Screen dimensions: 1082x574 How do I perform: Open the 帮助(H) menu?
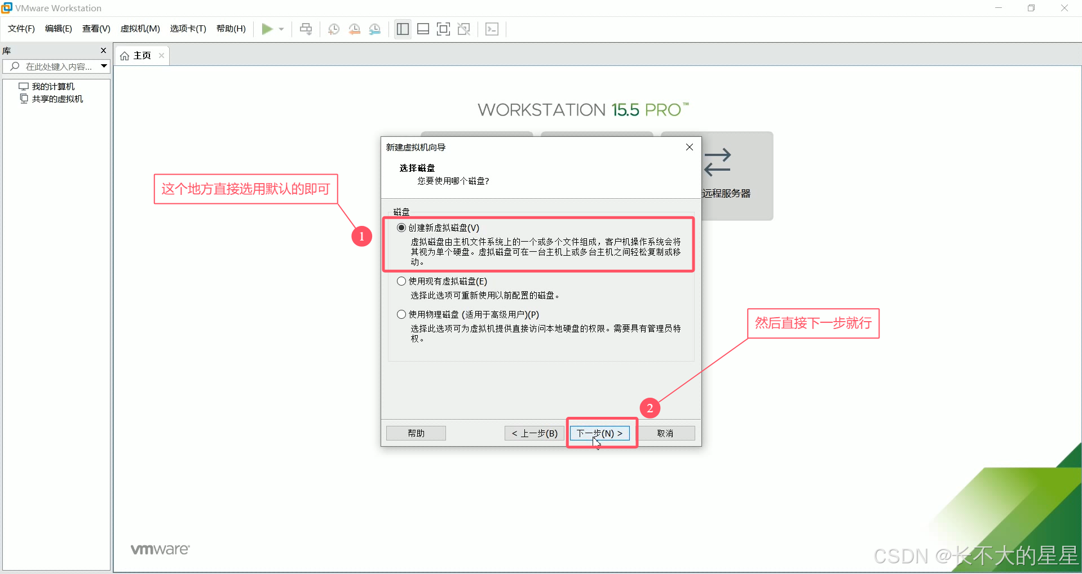tap(231, 29)
